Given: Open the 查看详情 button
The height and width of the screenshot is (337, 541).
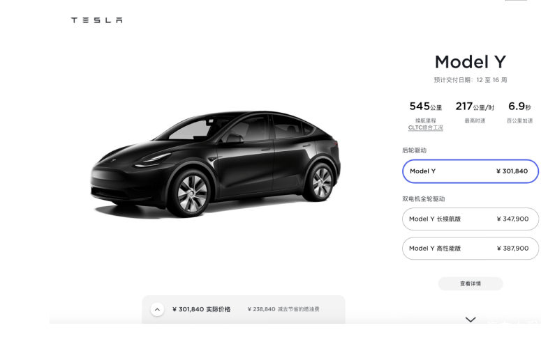Looking at the screenshot, I should tap(470, 283).
